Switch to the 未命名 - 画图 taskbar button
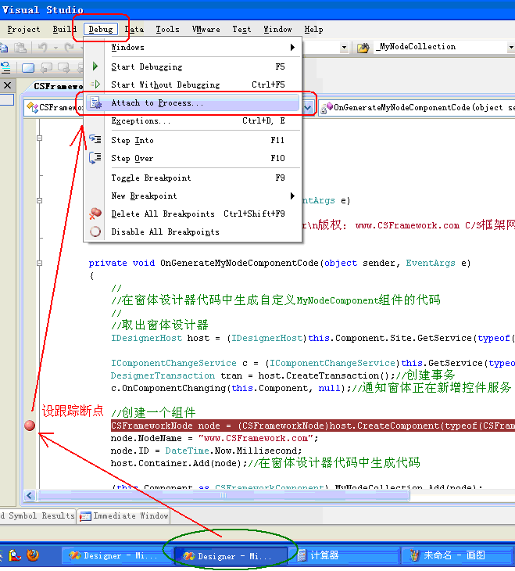The width and height of the screenshot is (515, 571). coord(447,555)
